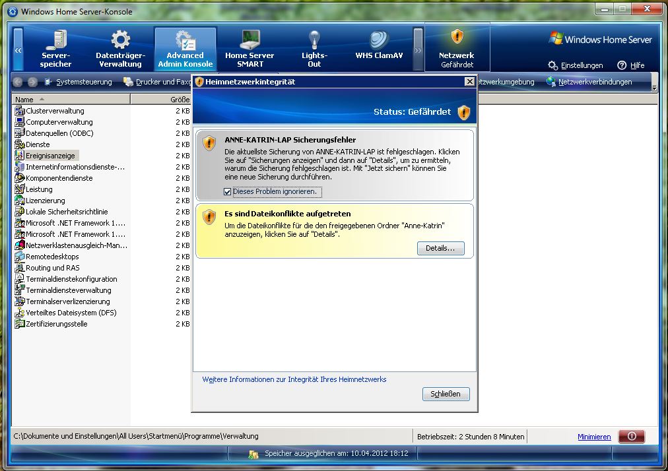Select Zertifizierungsstelle icon
The width and height of the screenshot is (668, 471).
point(20,324)
